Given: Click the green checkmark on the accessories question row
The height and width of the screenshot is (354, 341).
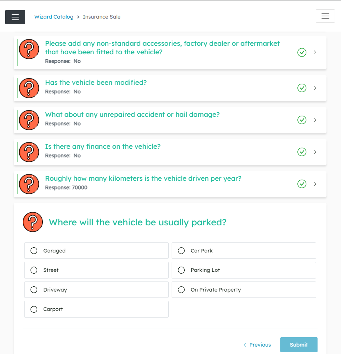Looking at the screenshot, I should [302, 52].
